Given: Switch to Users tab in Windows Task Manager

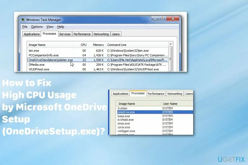Looking at the screenshot, I should point(116,34).
